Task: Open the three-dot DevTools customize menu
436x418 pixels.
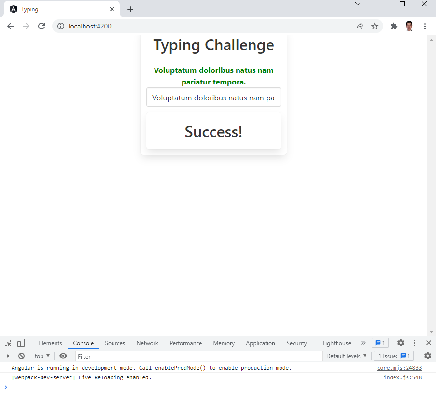Action: [x=414, y=343]
